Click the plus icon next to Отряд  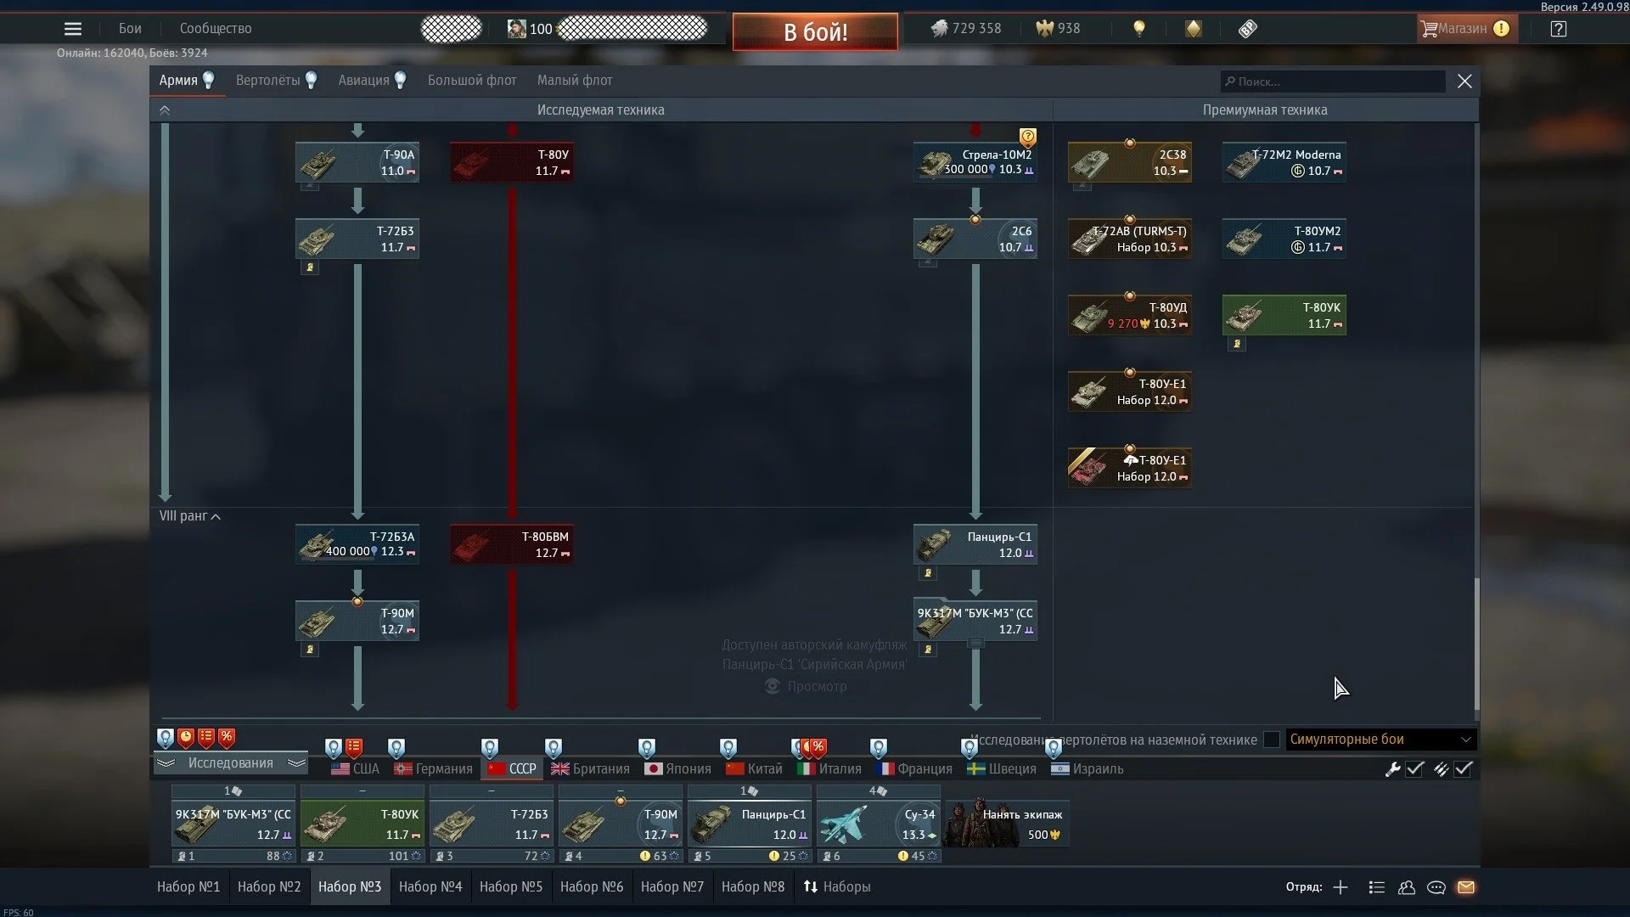(1341, 887)
